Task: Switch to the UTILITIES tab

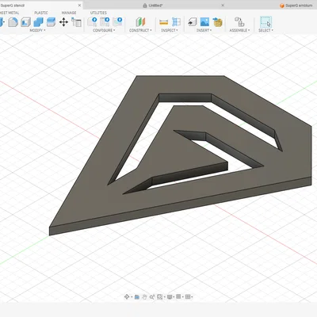Action: click(x=98, y=13)
